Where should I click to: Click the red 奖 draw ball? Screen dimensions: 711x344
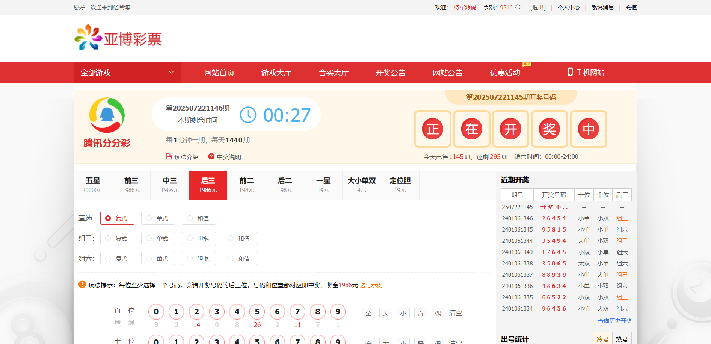coord(549,129)
